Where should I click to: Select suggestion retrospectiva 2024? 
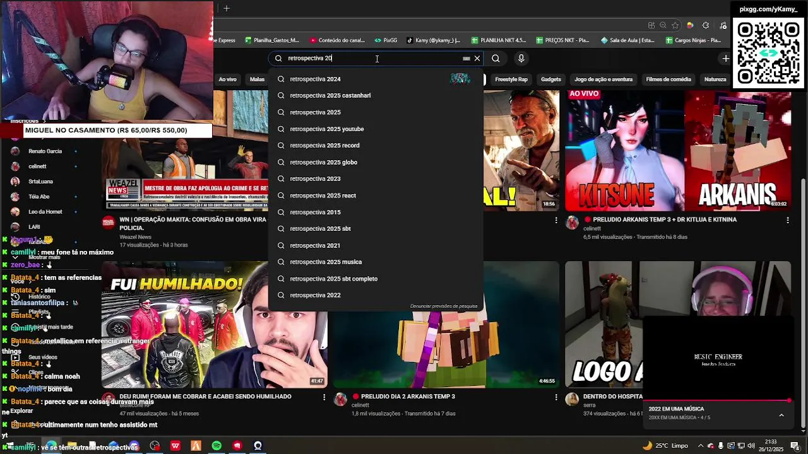coord(376,79)
